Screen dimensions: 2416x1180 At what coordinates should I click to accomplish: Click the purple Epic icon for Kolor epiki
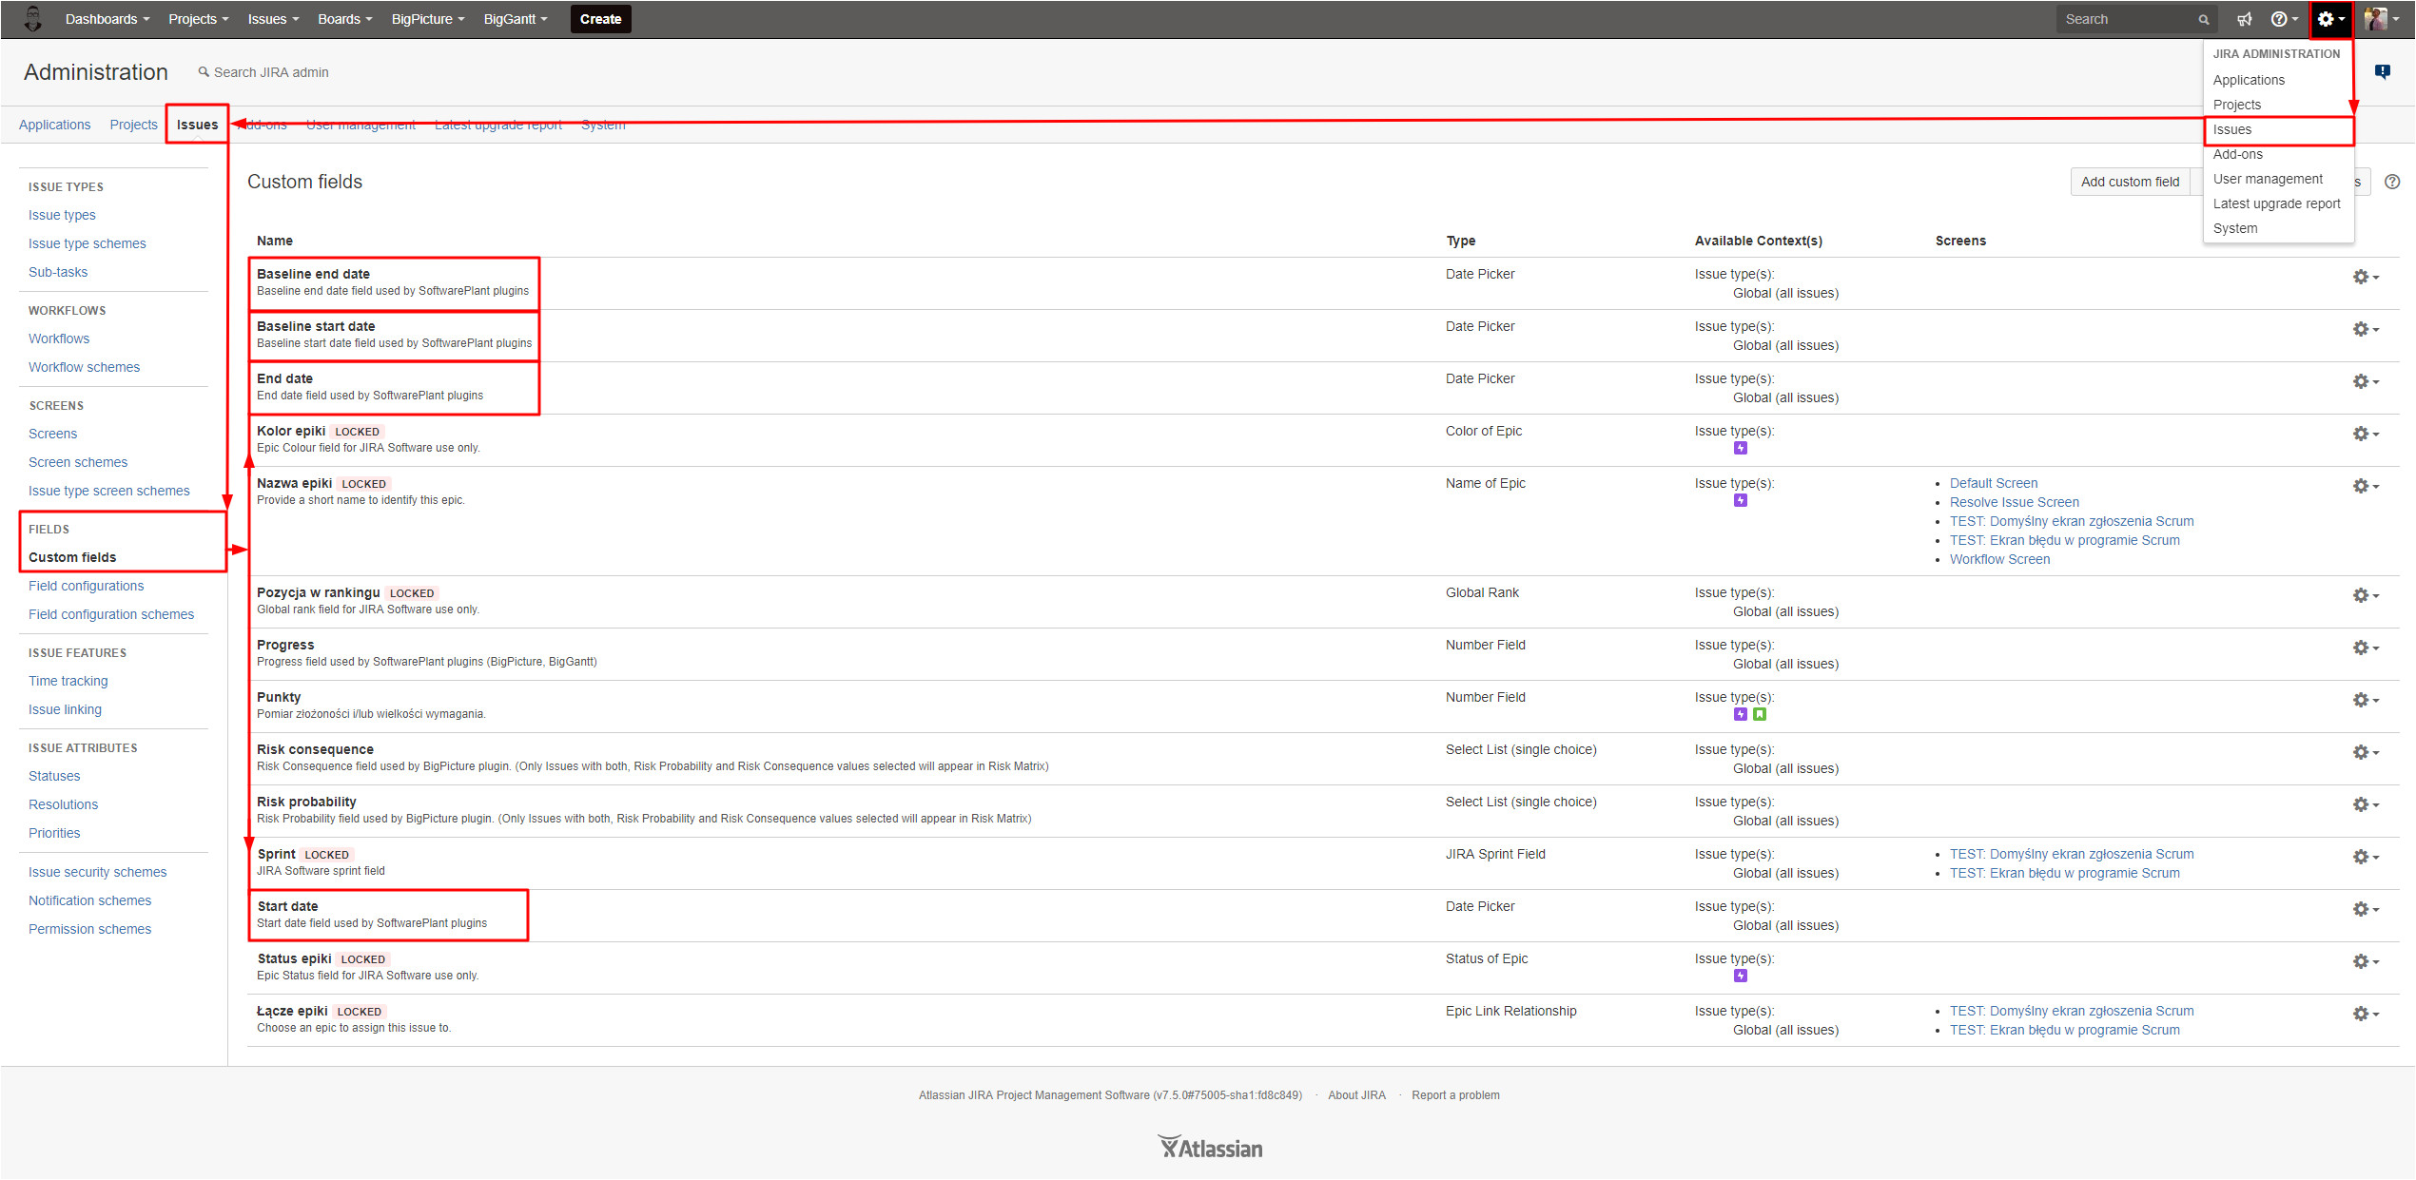1740,448
